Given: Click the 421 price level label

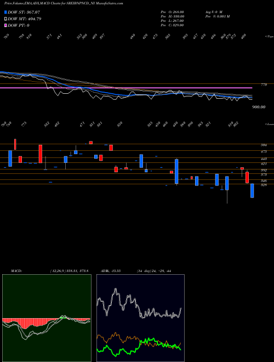Looking at the screenshot, I should click(264, 163).
